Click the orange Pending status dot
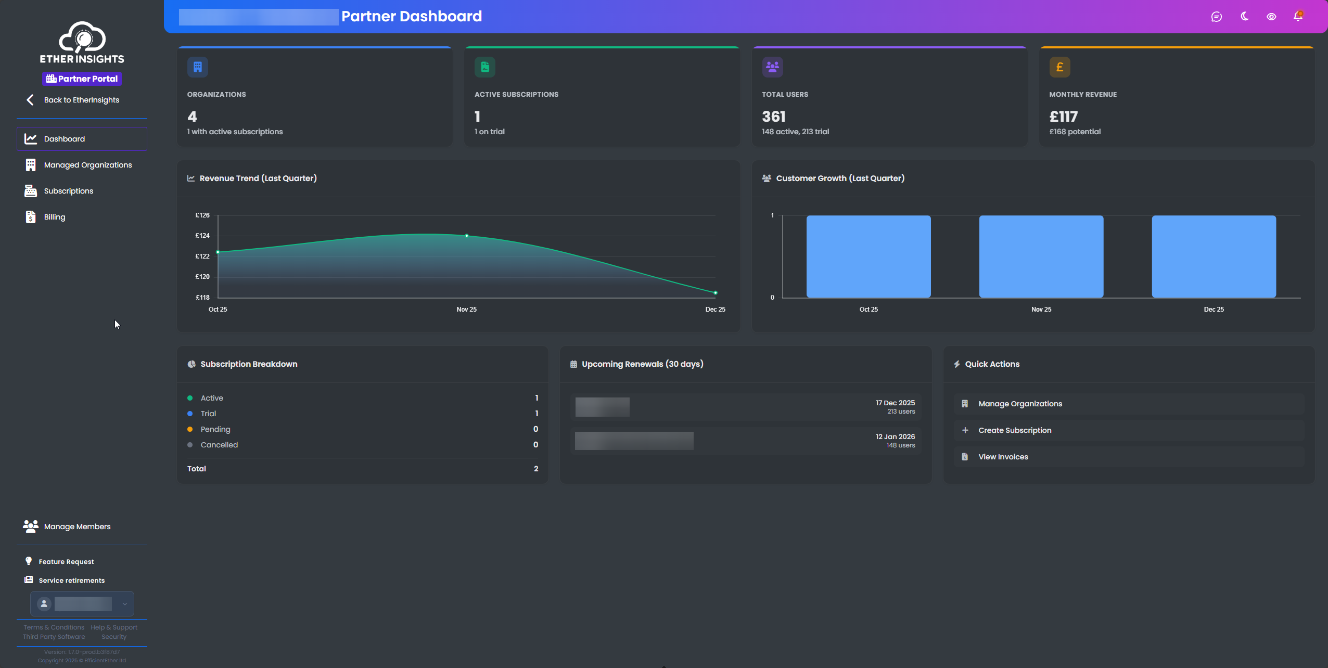The width and height of the screenshot is (1328, 668). [x=190, y=429]
